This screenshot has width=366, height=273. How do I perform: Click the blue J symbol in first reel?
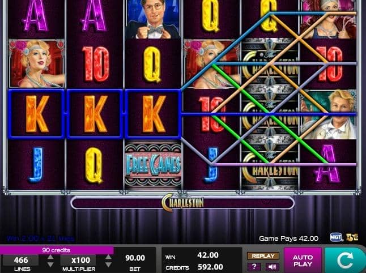[x=36, y=165]
